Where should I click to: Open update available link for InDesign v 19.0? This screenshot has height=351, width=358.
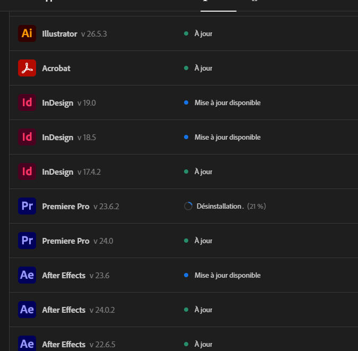[x=227, y=102]
